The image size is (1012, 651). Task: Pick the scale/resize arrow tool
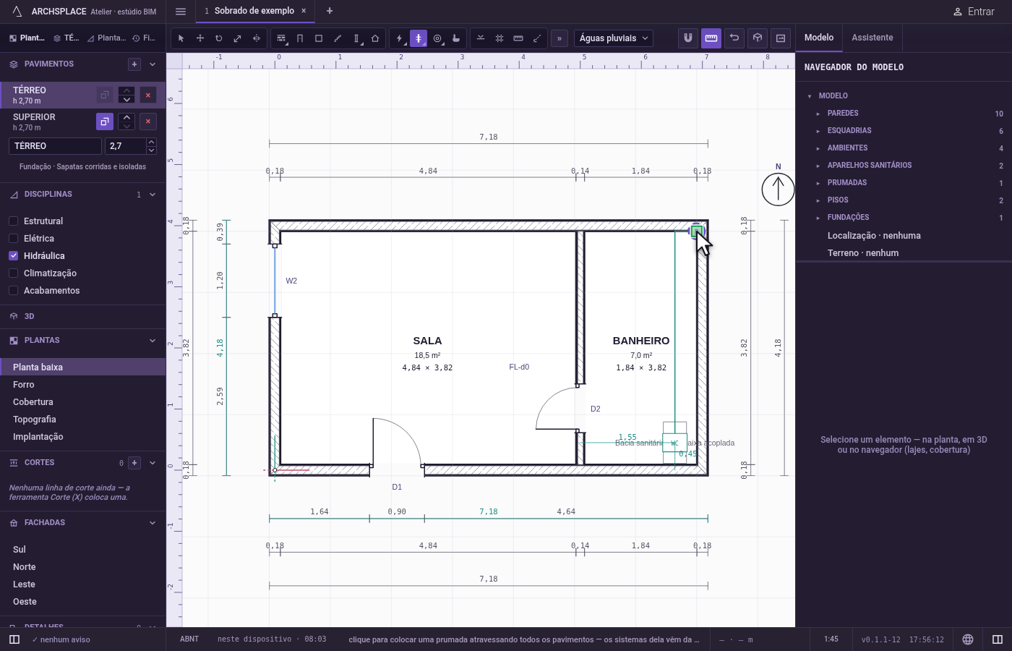(x=237, y=38)
